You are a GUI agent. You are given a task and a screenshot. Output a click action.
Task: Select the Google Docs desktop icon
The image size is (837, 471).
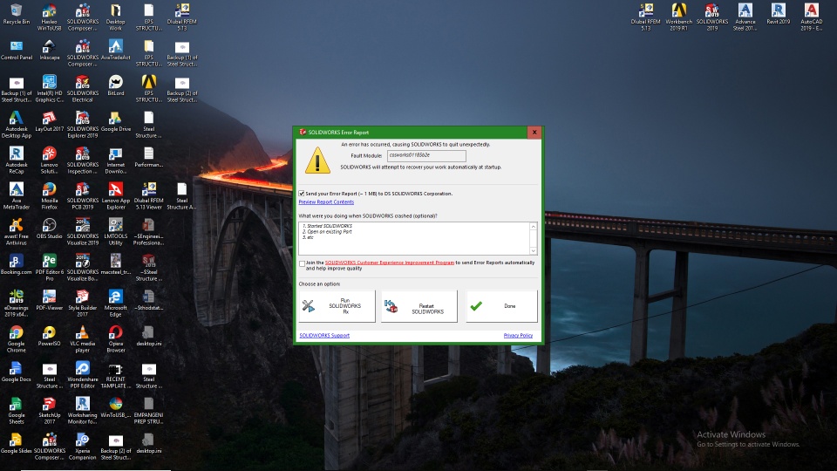(x=16, y=372)
